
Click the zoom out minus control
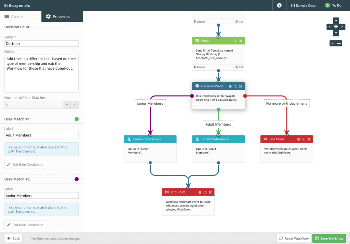click(x=339, y=43)
